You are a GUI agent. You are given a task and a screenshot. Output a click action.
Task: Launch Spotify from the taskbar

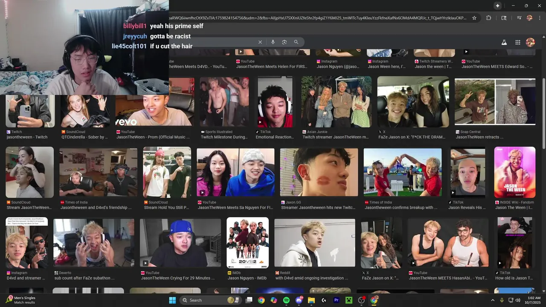click(286, 300)
